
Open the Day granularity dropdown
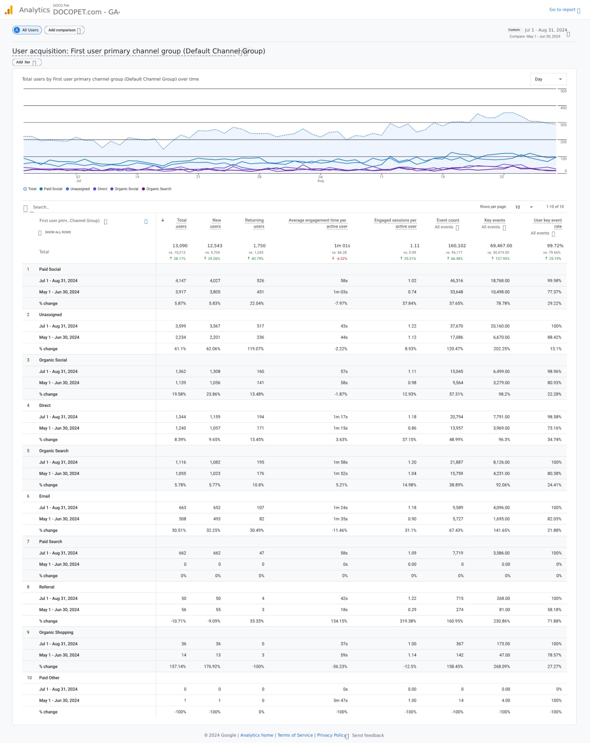click(x=548, y=79)
